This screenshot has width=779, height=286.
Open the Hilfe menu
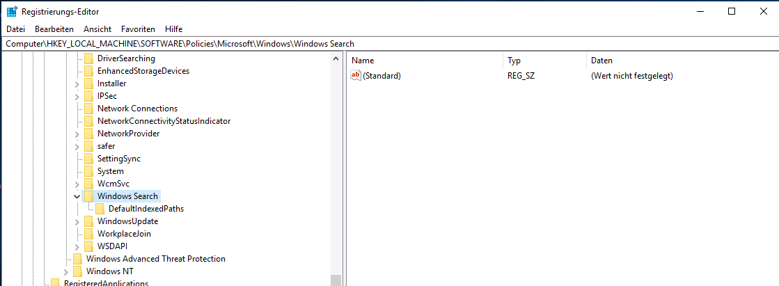coord(174,29)
